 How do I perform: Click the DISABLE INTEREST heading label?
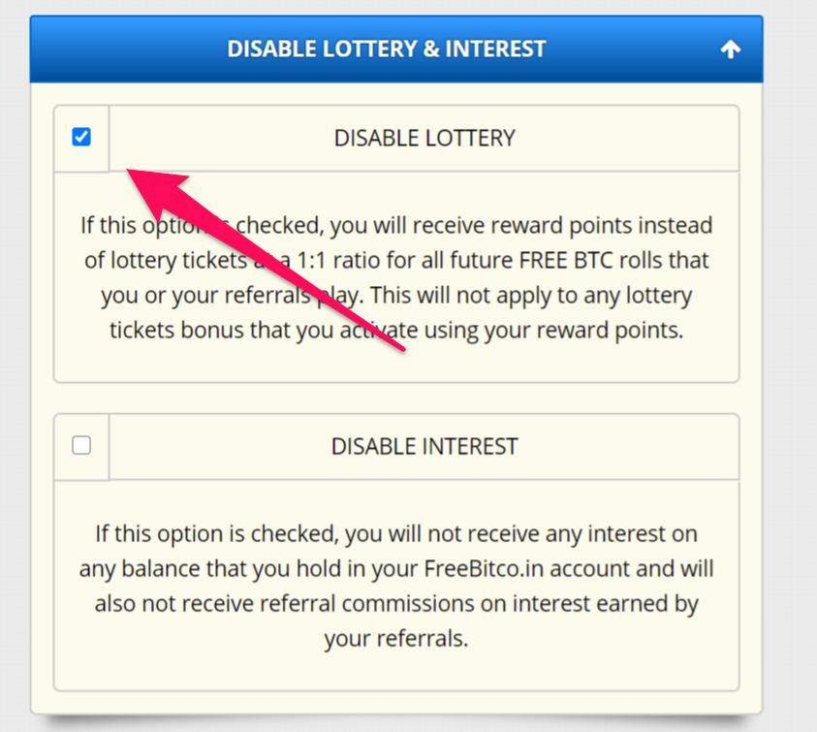click(424, 447)
